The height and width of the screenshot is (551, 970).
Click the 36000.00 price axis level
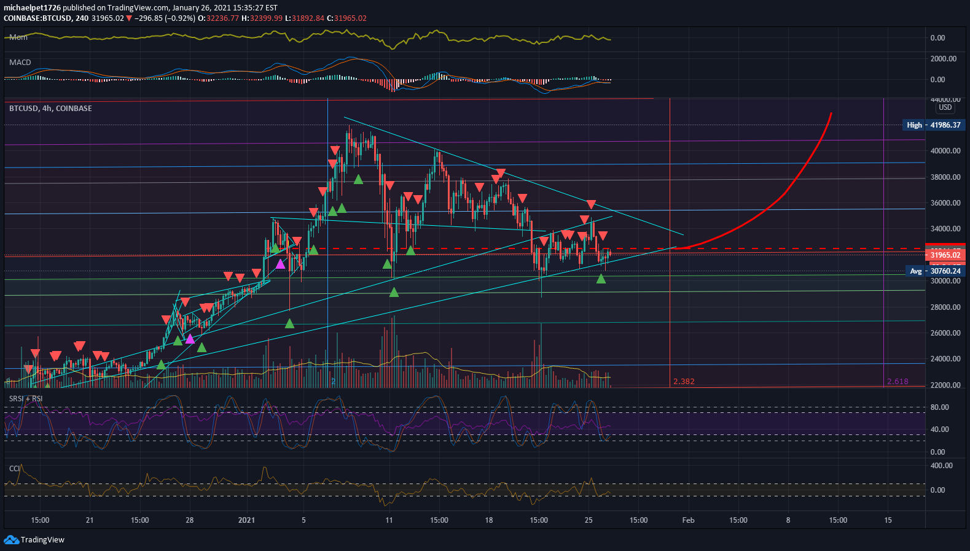tap(945, 203)
